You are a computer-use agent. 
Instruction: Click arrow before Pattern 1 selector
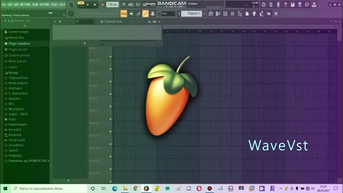[x=179, y=13]
